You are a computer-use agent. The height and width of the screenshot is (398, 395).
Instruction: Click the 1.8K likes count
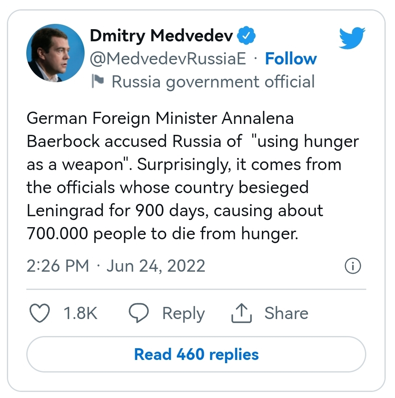click(81, 313)
